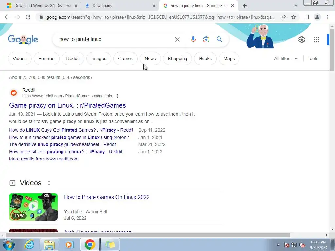
Task: Go forward with the browser forward arrow
Action: [x=18, y=17]
